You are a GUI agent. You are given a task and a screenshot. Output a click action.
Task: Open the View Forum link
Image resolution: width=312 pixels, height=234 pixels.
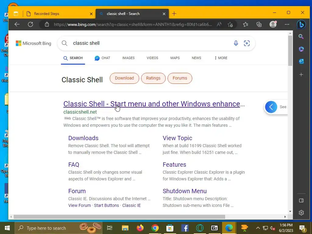click(80, 205)
